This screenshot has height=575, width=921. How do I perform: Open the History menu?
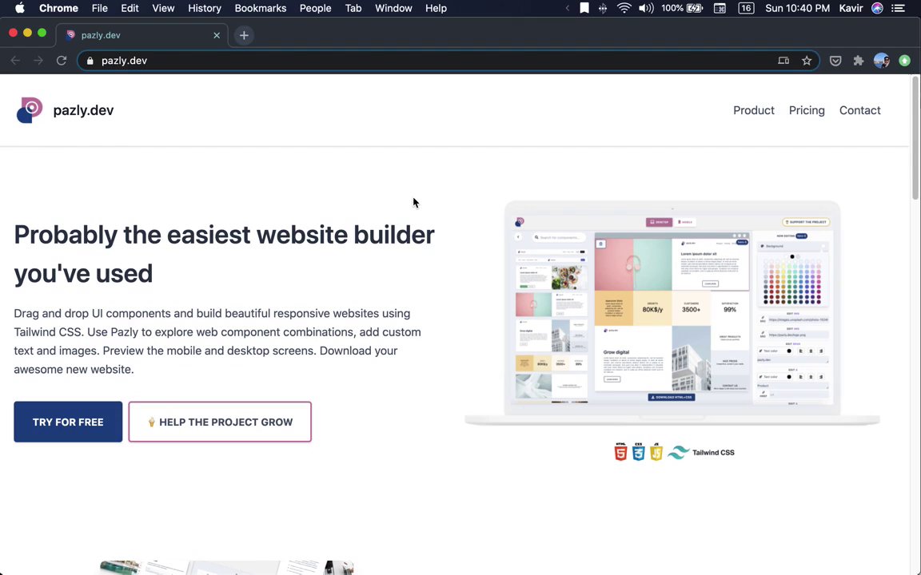(205, 8)
